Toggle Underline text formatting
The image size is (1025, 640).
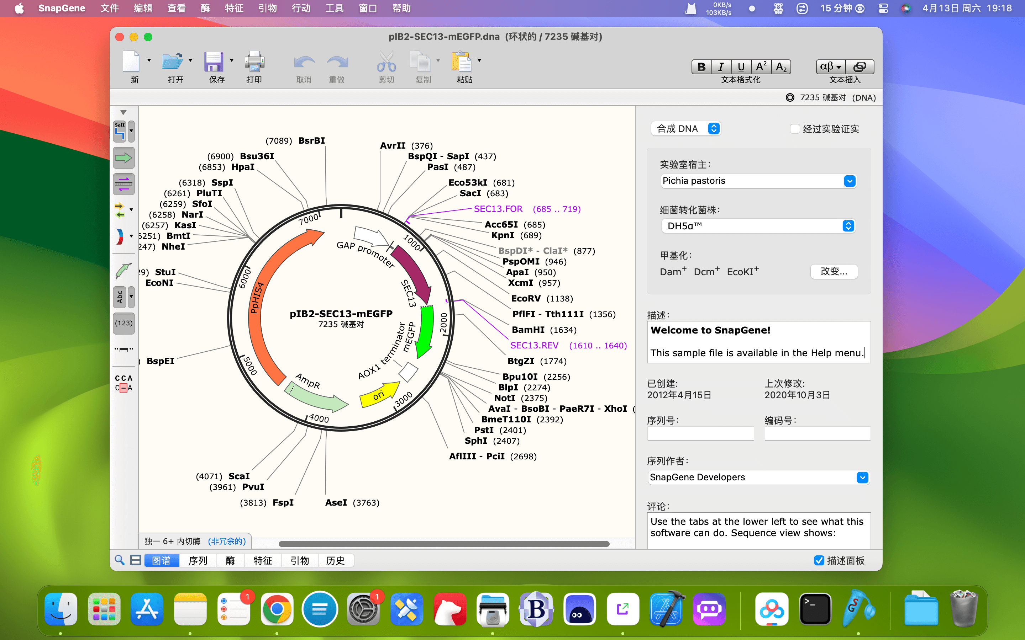point(741,66)
